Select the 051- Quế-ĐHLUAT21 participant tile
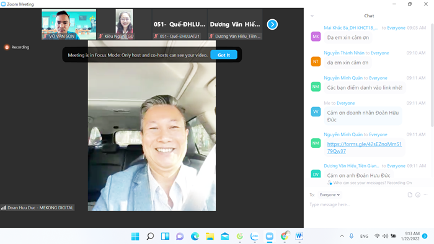The image size is (434, 244). click(x=180, y=24)
